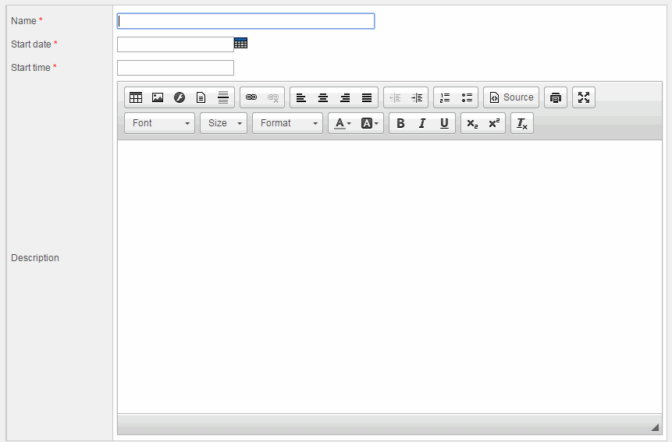Open the Size dropdown

click(223, 123)
